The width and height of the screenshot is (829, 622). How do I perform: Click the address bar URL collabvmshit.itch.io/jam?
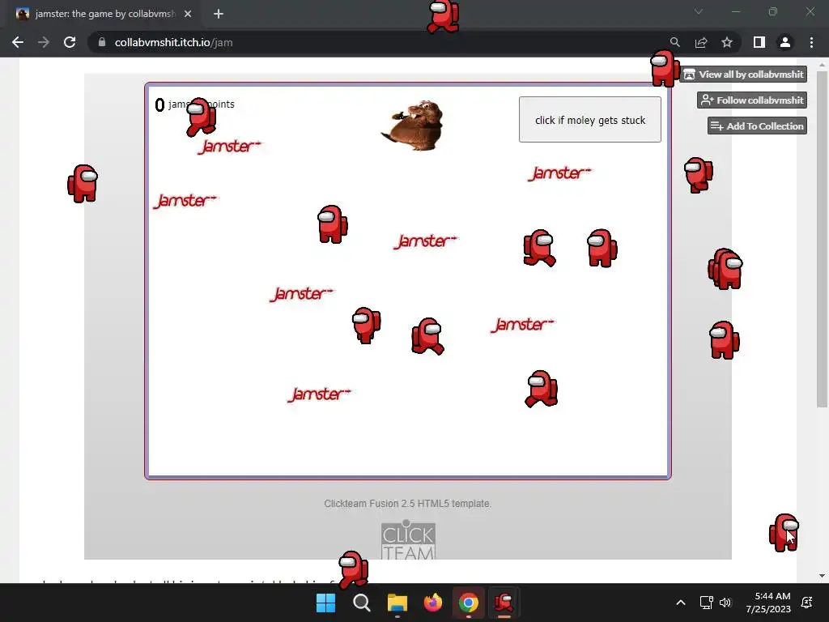[x=173, y=42]
